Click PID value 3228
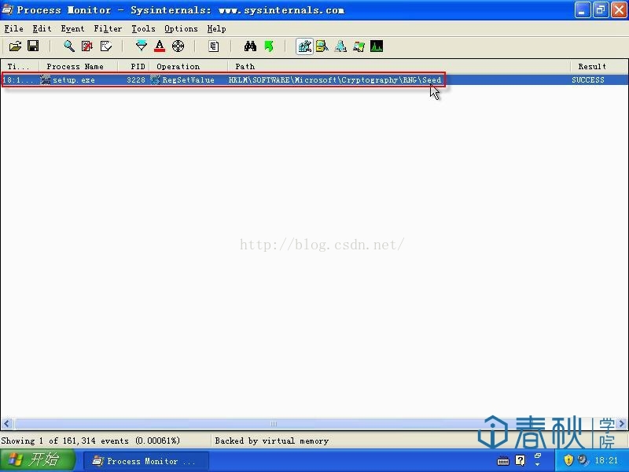This screenshot has height=472, width=629. pos(136,80)
